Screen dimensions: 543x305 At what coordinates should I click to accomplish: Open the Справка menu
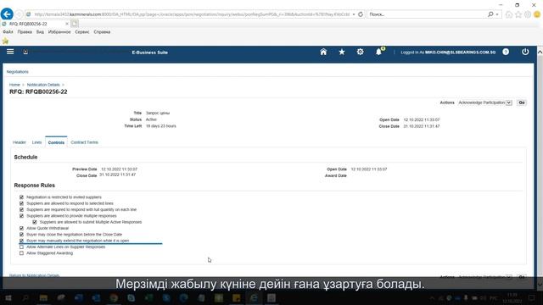tap(102, 32)
